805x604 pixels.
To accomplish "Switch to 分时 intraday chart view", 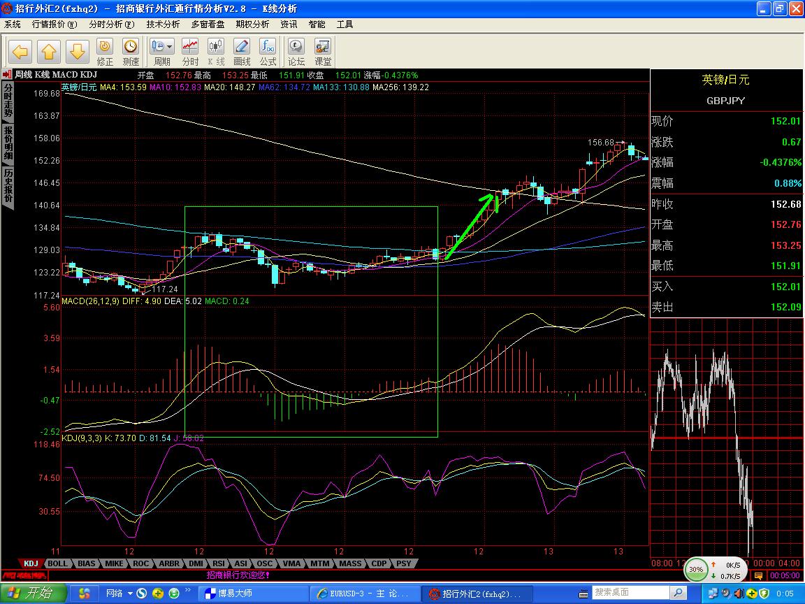I will (190, 52).
